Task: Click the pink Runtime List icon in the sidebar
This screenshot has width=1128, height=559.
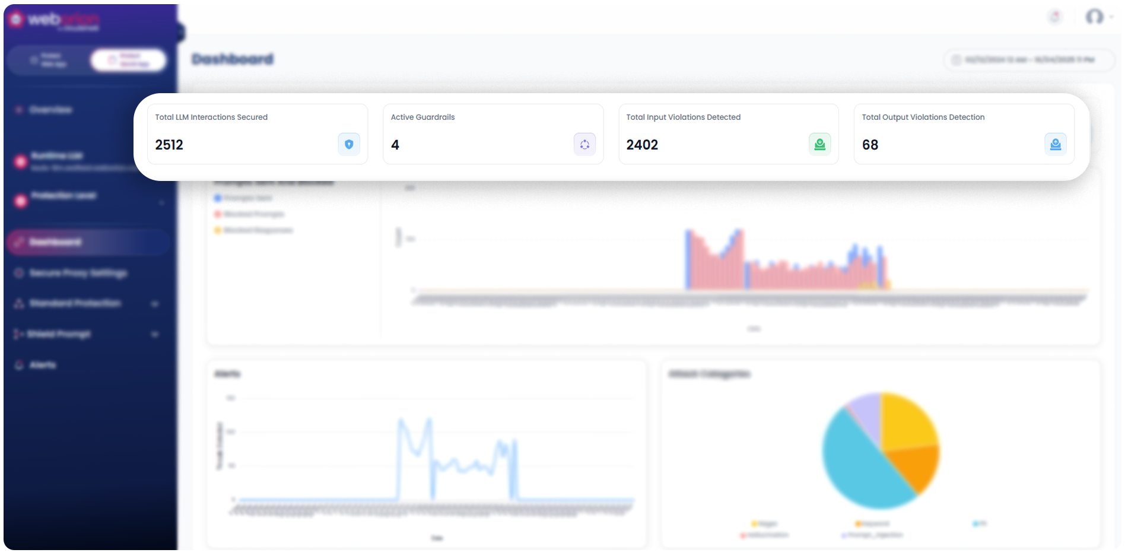Action: [x=21, y=161]
